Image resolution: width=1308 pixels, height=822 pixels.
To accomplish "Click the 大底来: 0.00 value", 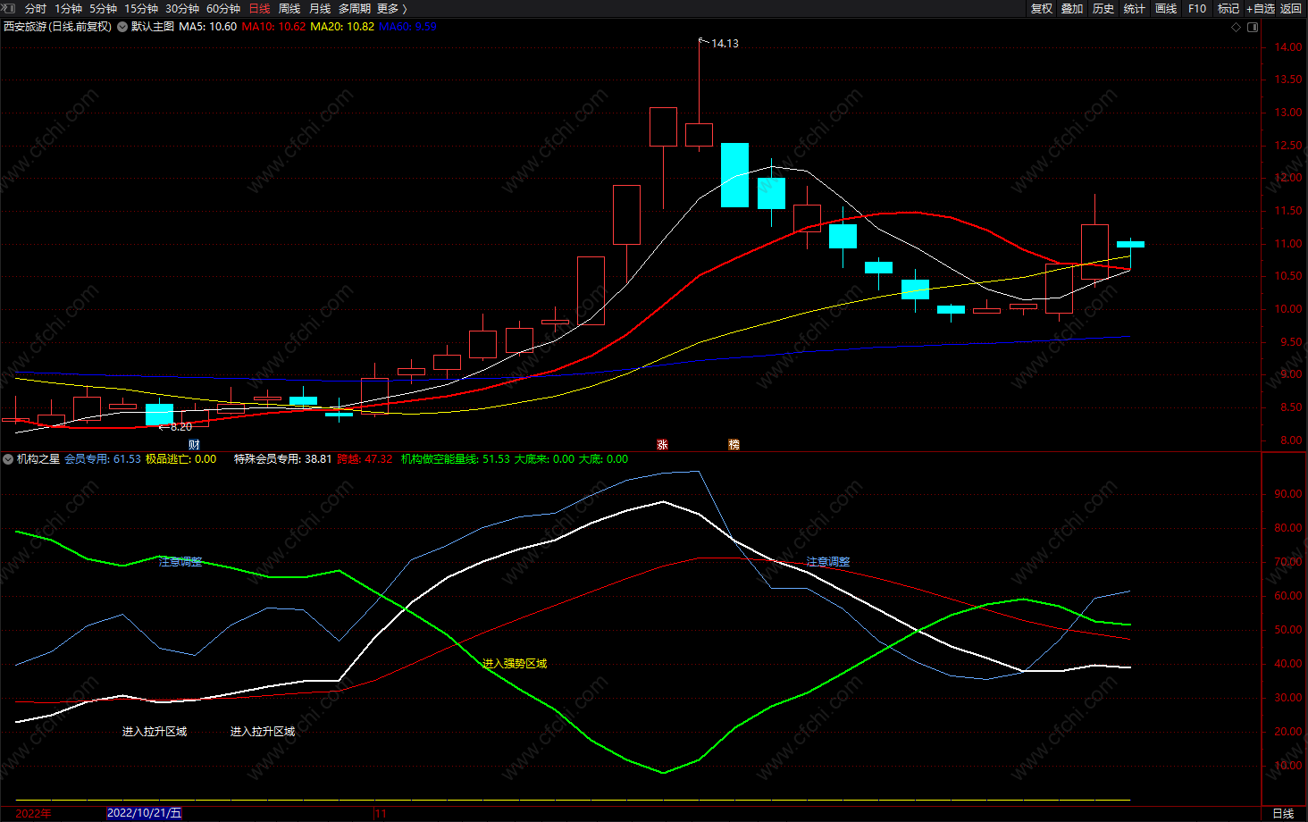I will pyautogui.click(x=544, y=459).
